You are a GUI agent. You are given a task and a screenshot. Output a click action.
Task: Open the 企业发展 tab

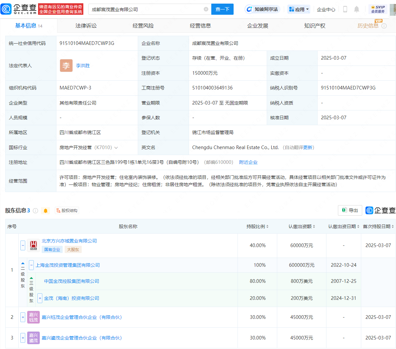click(x=258, y=26)
